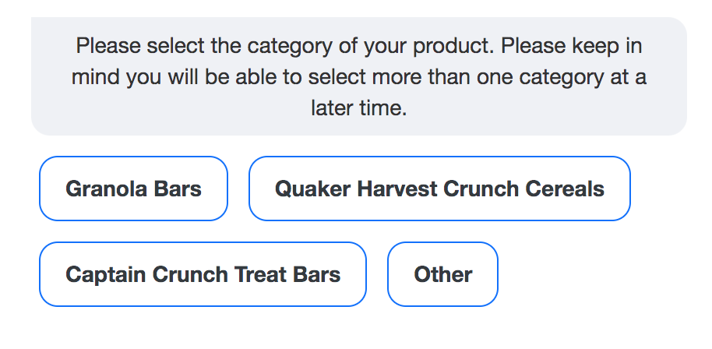Click the 'later time' message text

[358, 108]
